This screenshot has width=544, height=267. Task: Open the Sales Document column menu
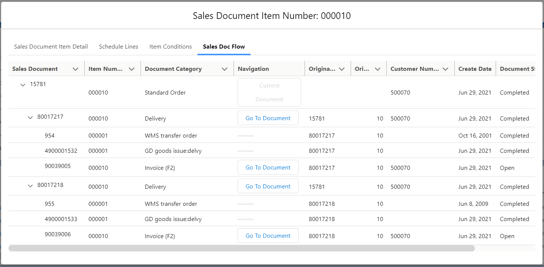coord(75,69)
